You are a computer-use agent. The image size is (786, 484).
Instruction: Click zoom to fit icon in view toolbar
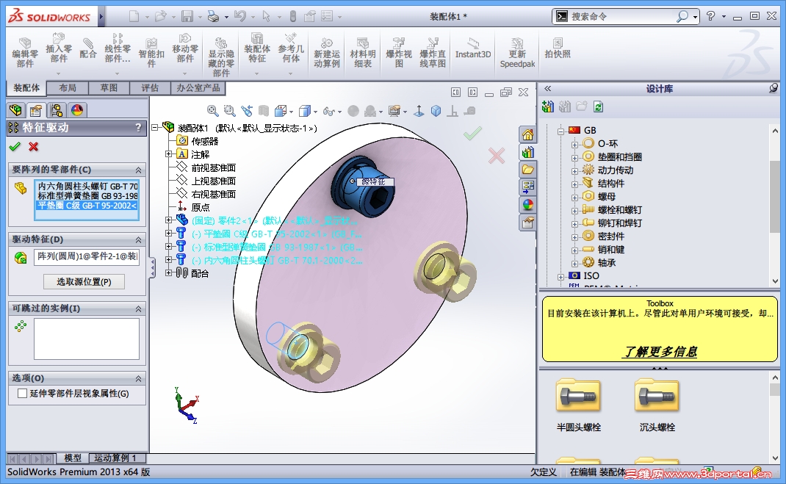(x=212, y=111)
